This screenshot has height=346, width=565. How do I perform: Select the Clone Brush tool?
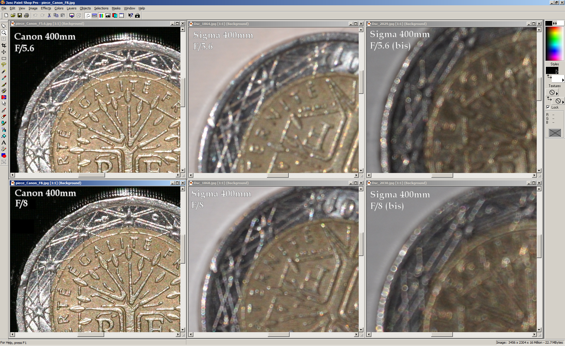pos(4,91)
